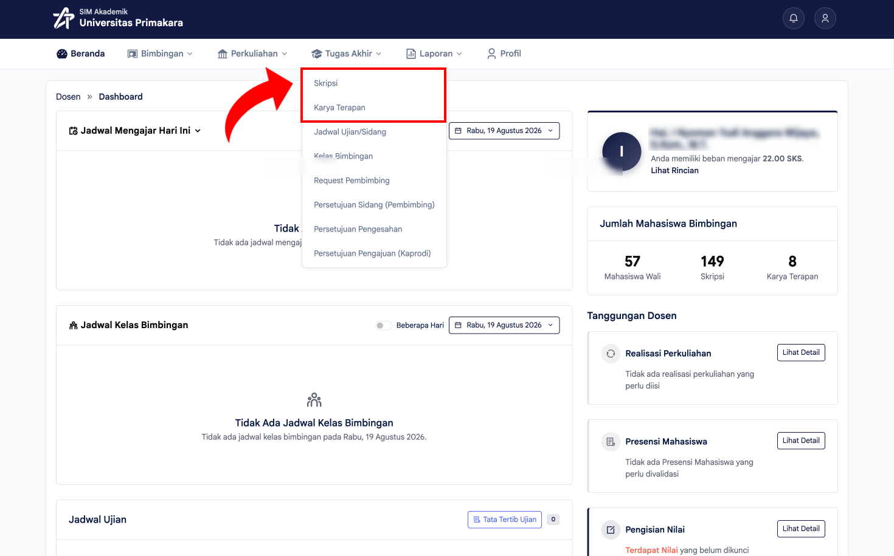Click the Bimbingan presentation icon
Viewport: 894px width, 556px height.
(x=133, y=54)
